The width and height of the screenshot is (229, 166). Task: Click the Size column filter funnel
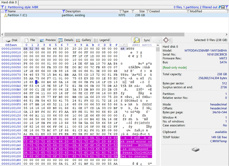(133, 11)
